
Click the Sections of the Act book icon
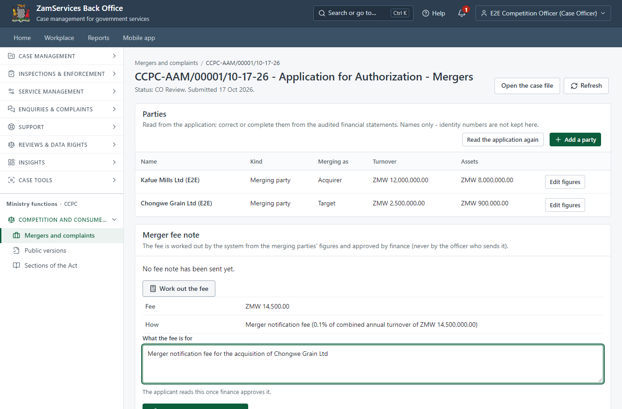coord(16,265)
